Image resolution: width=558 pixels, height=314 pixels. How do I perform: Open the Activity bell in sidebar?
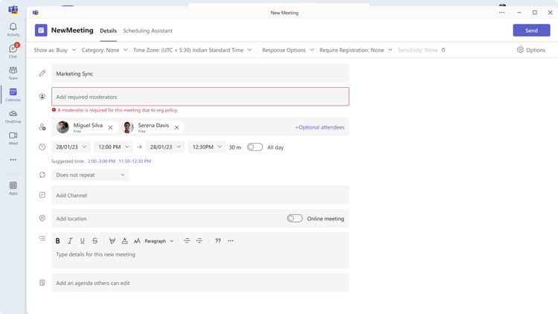[13, 30]
